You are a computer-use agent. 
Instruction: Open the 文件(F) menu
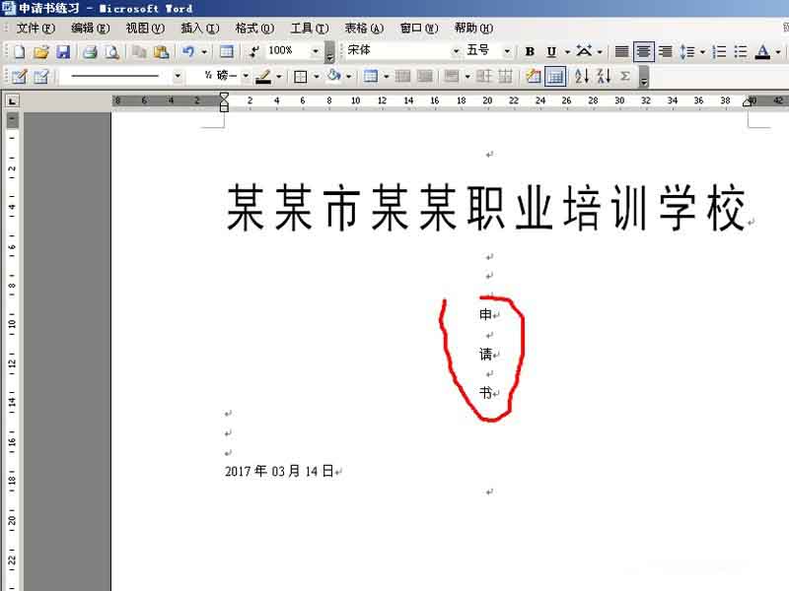36,29
